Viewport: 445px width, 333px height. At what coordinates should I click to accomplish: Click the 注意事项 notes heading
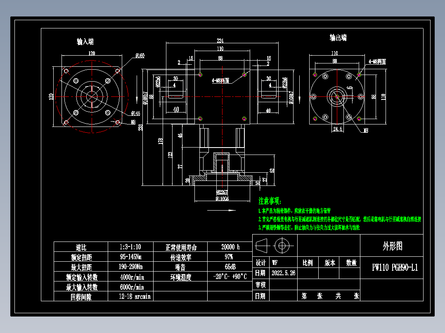[x=269, y=200]
